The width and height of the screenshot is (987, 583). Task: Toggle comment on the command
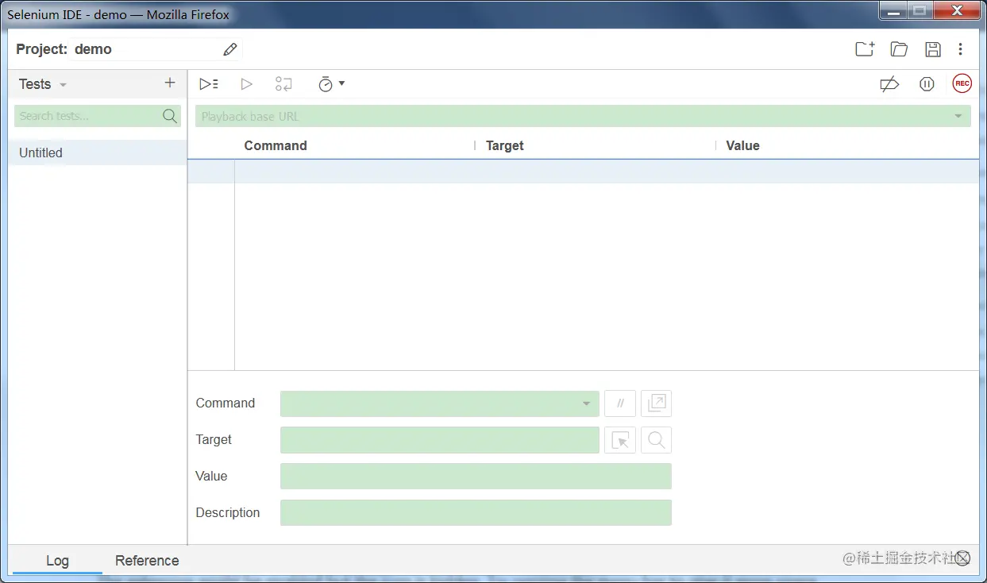tap(620, 403)
